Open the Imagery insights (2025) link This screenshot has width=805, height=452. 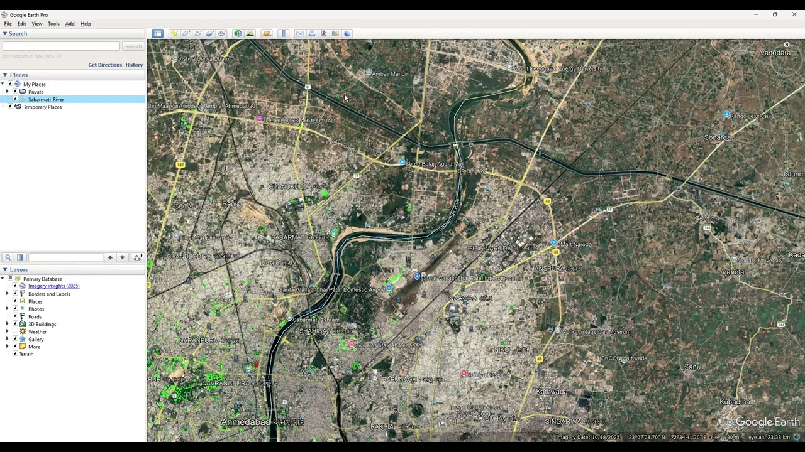pos(53,286)
